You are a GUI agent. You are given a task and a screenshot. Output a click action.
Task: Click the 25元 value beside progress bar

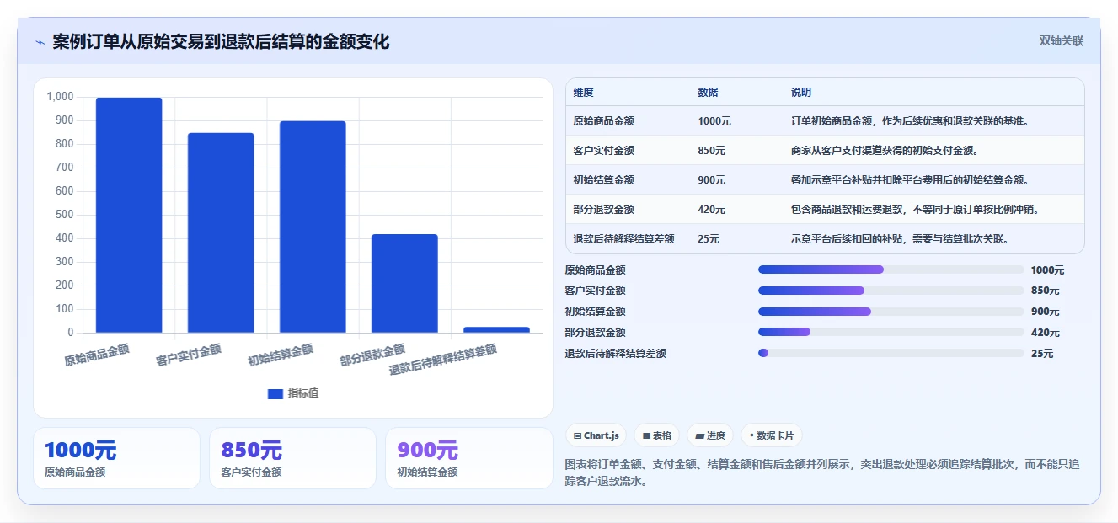pyautogui.click(x=1042, y=354)
